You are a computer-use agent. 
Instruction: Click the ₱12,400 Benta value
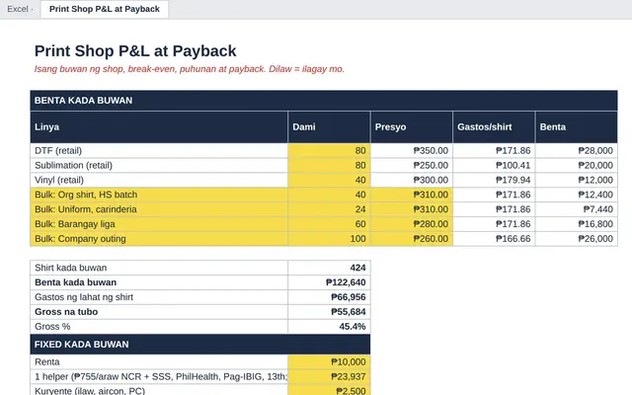[577, 195]
